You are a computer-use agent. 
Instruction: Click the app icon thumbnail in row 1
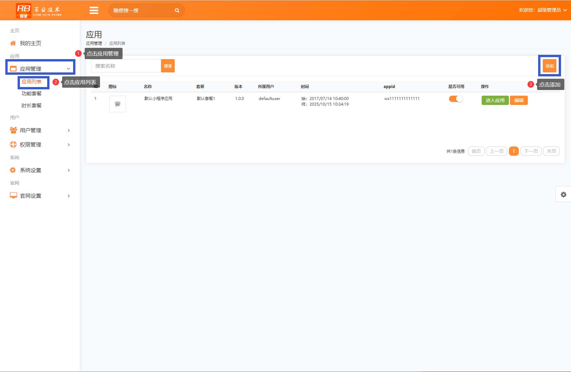coord(118,104)
